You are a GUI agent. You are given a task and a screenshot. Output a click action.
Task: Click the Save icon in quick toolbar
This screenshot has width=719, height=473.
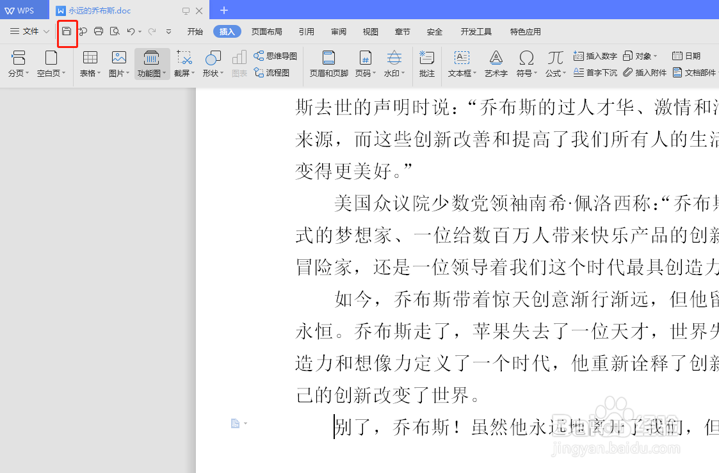click(x=67, y=31)
